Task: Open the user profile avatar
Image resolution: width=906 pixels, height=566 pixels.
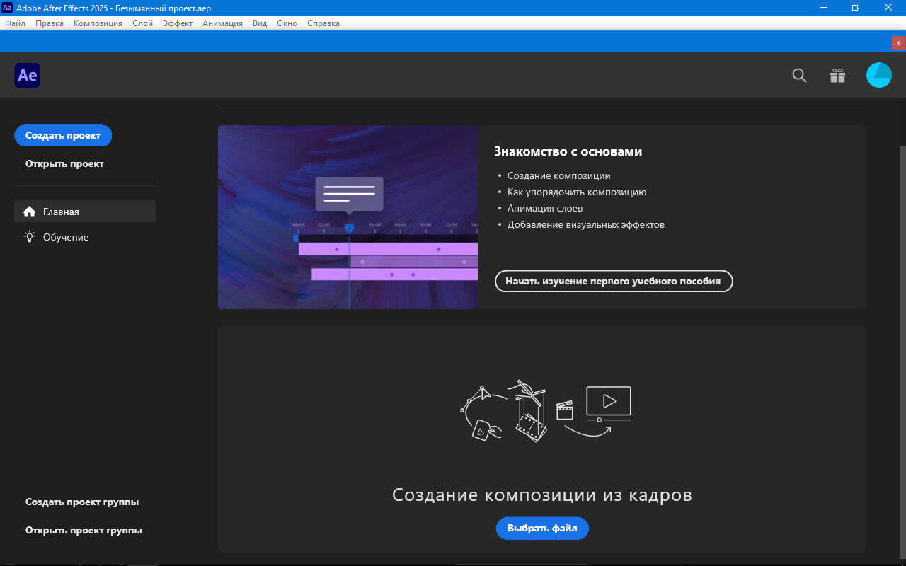Action: coord(878,75)
